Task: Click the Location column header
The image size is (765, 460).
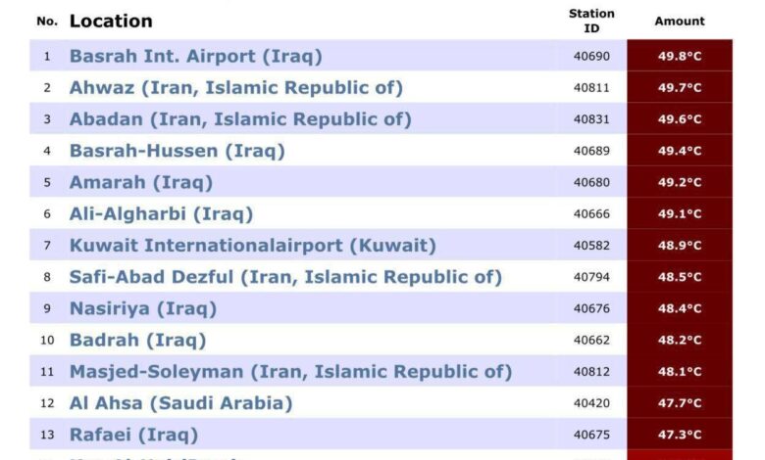Action: 111,21
